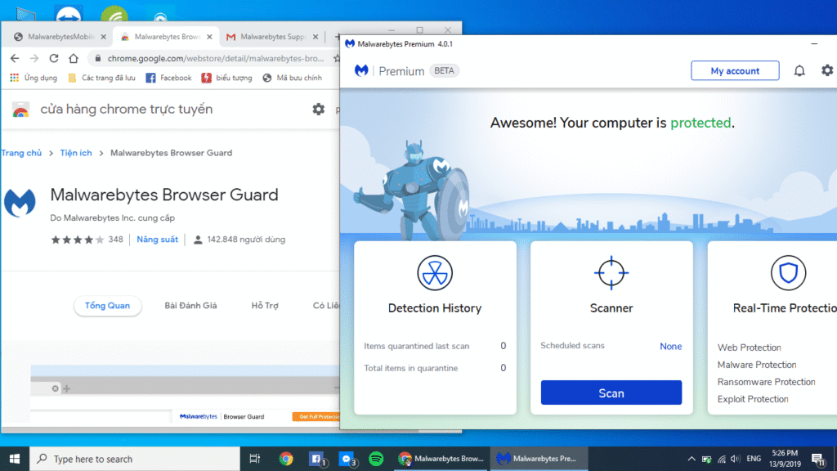This screenshot has height=471, width=837.
Task: Open Detection History radiation icon
Action: tap(435, 273)
